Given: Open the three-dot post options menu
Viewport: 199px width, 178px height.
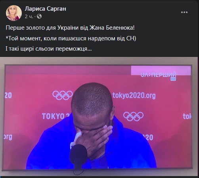Looking at the screenshot, I should click(184, 12).
